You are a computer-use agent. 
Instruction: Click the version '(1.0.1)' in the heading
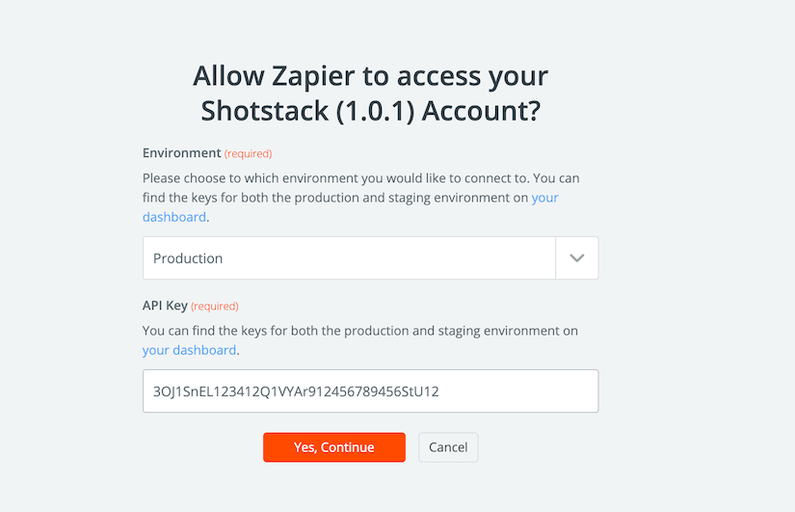(375, 111)
